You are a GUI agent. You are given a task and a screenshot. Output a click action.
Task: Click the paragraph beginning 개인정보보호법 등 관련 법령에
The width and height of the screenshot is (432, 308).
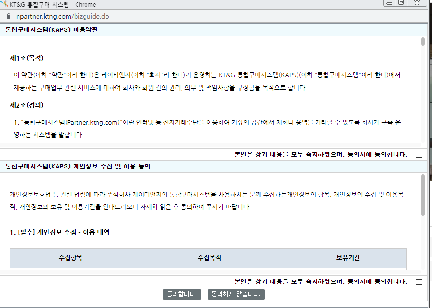(x=207, y=201)
